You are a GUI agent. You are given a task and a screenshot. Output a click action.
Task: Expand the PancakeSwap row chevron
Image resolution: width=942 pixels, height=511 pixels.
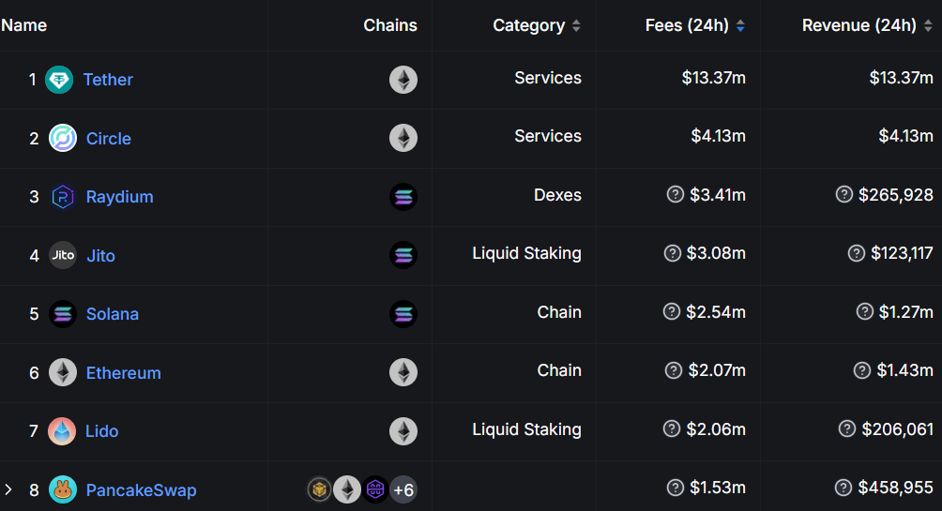8,489
